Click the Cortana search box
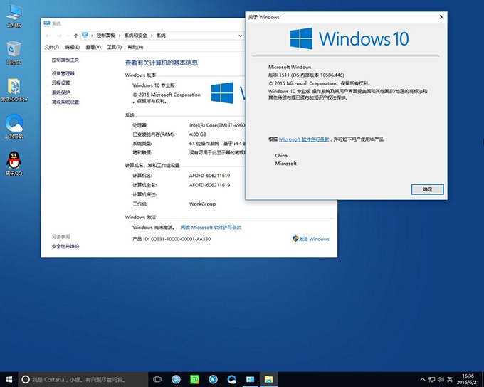 pyautogui.click(x=78, y=379)
